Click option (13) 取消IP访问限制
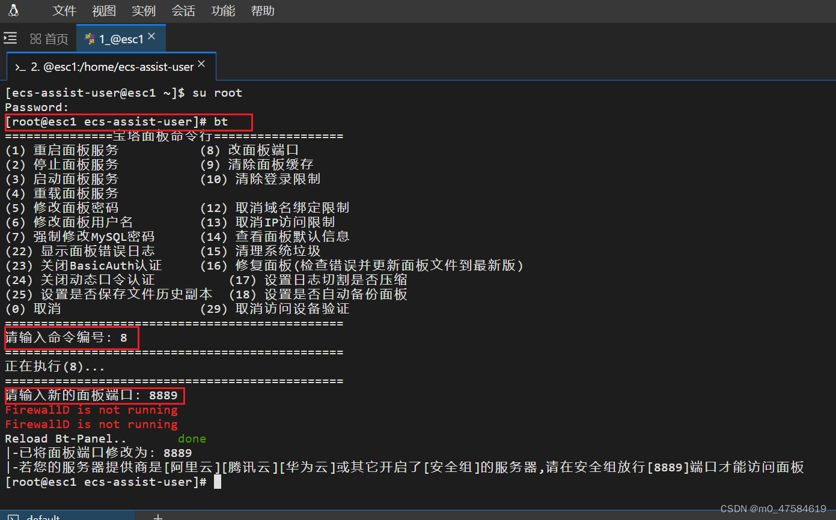836x520 pixels. (x=267, y=222)
